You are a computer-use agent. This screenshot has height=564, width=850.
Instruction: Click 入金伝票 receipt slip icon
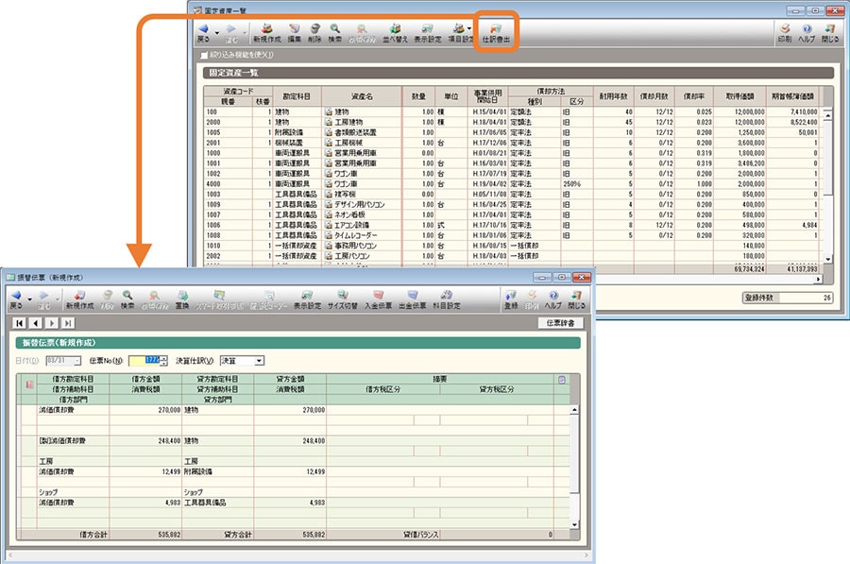coord(378,299)
